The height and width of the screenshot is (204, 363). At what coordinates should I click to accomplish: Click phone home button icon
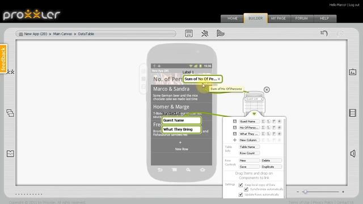pyautogui.click(x=202, y=170)
